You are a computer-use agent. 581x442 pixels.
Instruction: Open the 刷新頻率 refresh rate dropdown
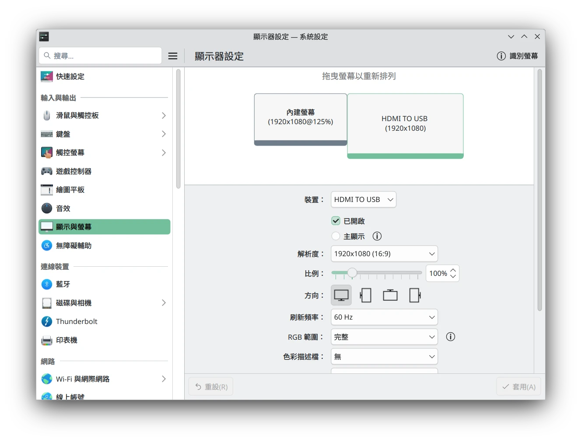pos(384,317)
